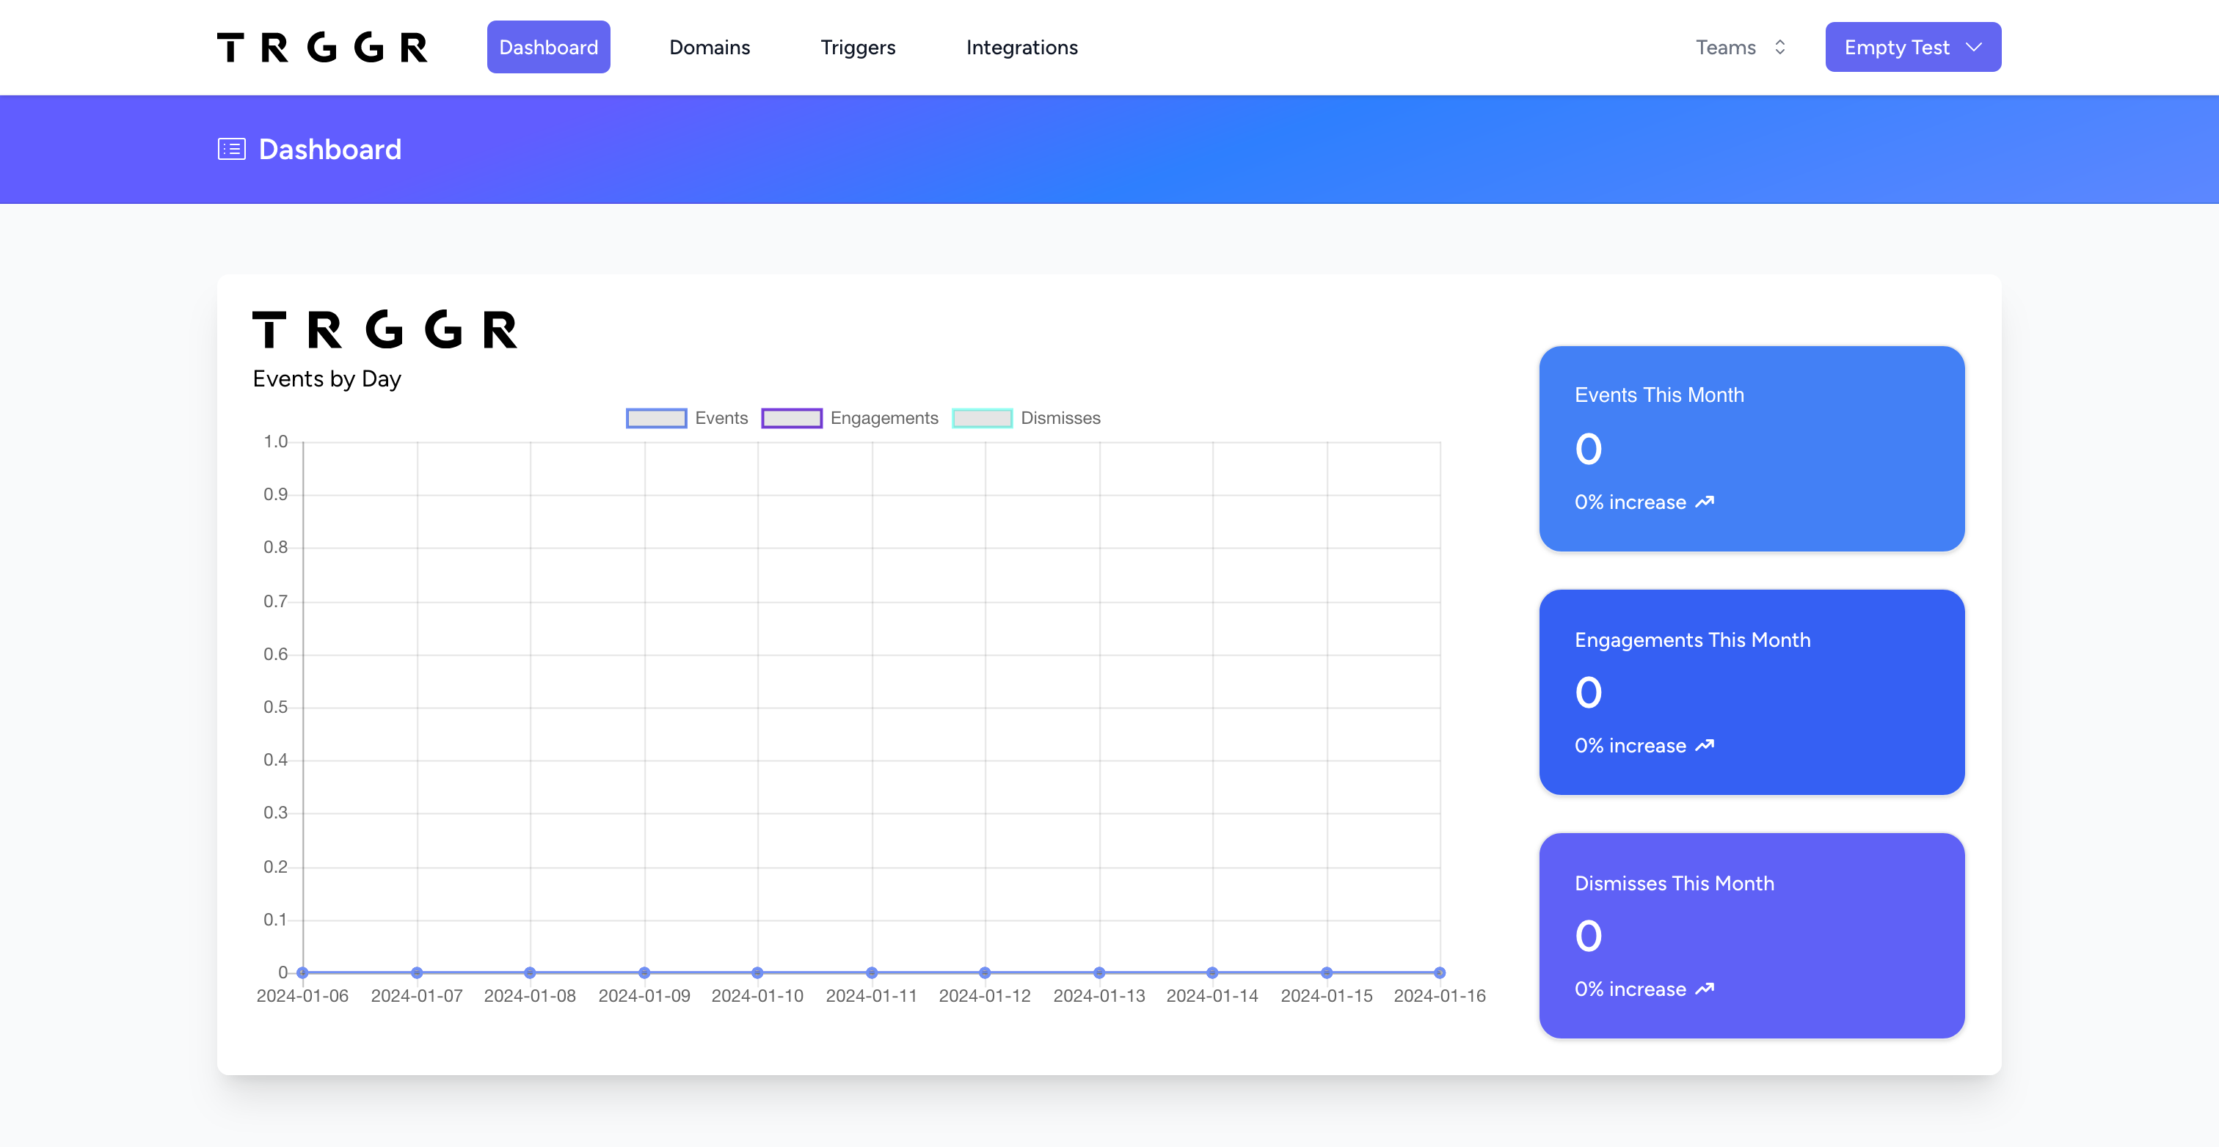
Task: Click the Dismisses card trend arrow icon
Action: tap(1705, 989)
